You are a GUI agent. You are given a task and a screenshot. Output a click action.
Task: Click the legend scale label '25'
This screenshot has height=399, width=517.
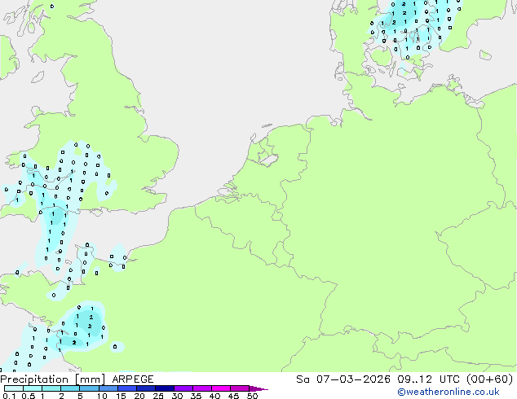pos(158,396)
